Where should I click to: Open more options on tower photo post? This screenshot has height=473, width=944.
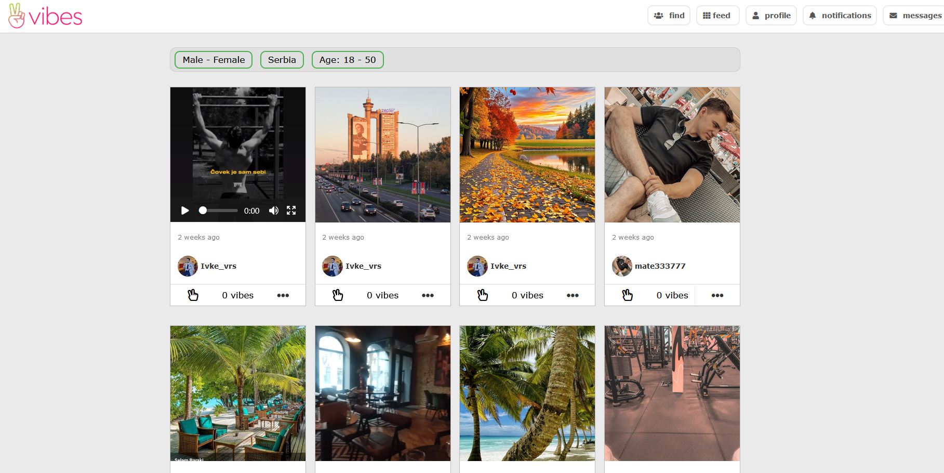pyautogui.click(x=428, y=295)
